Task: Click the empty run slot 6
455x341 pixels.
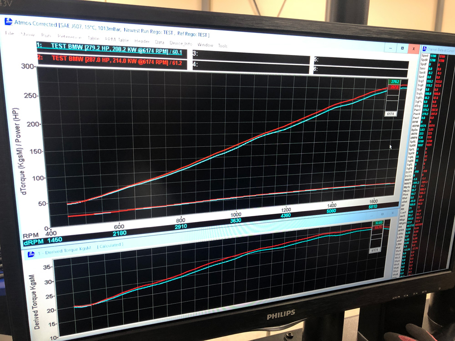Action: point(360,72)
